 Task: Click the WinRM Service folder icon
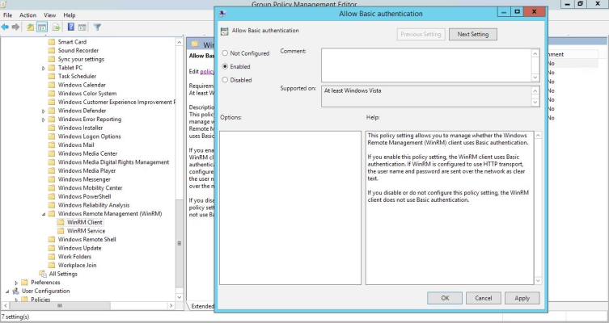60,231
